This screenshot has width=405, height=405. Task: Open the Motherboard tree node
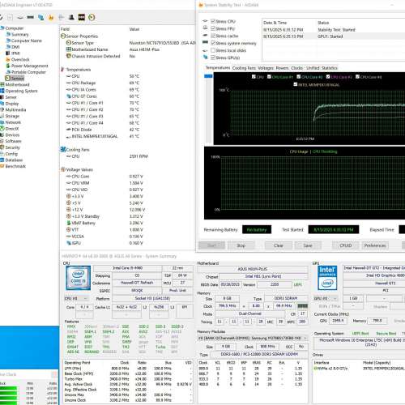pyautogui.click(x=17, y=84)
